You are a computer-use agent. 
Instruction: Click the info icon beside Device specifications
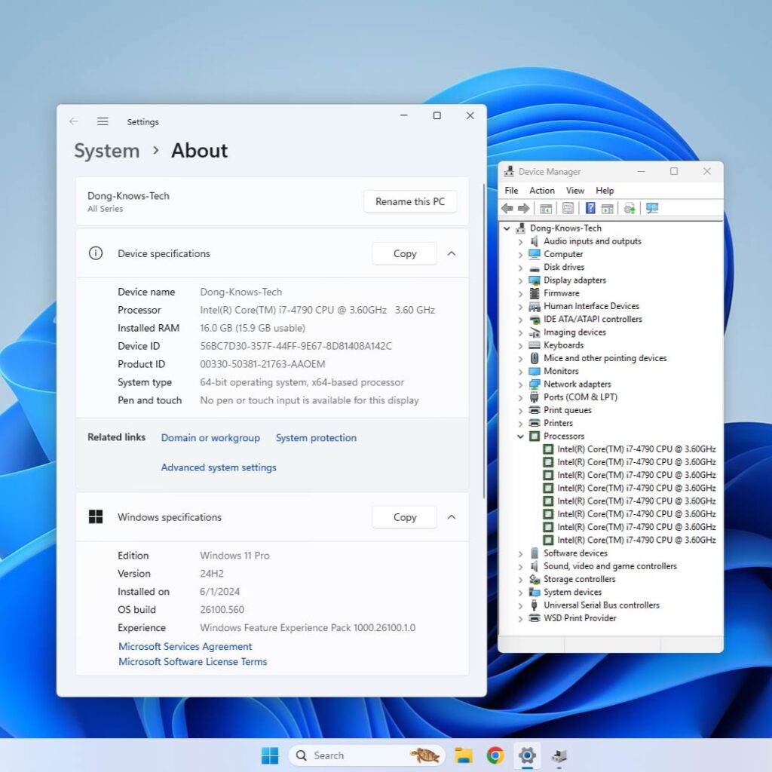tap(96, 253)
